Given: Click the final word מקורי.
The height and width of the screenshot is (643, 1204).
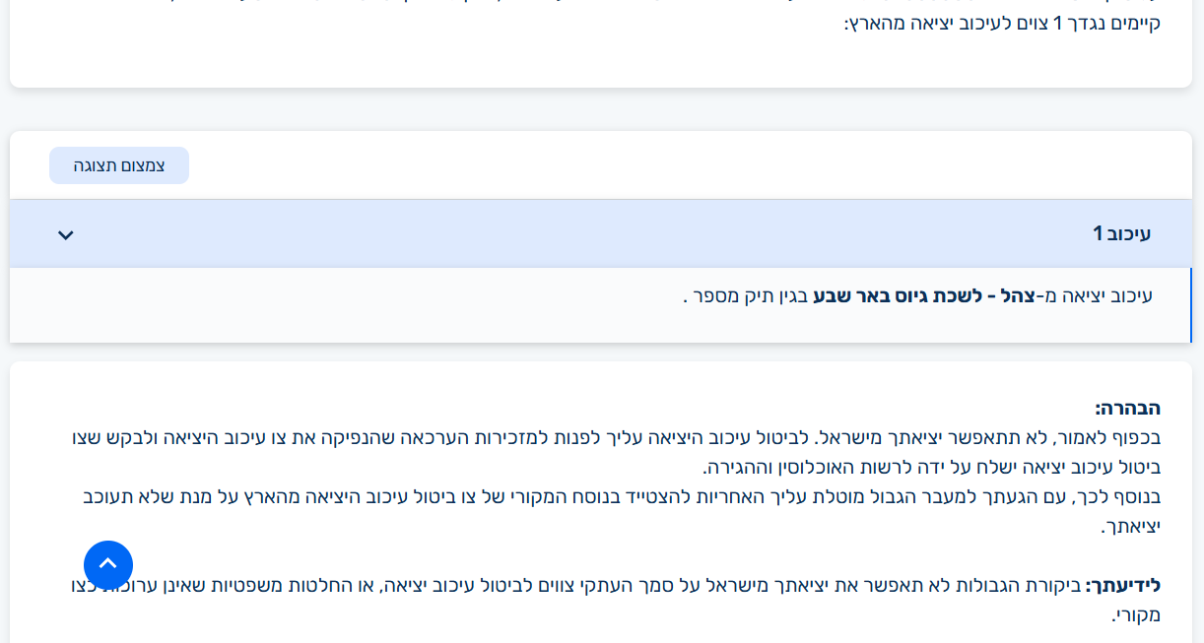Looking at the screenshot, I should point(1136,615).
